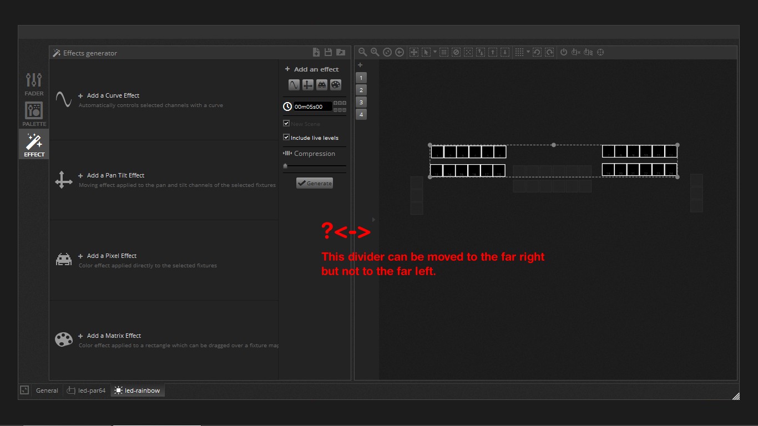Select fixture group 3 button
The width and height of the screenshot is (758, 426).
(361, 102)
